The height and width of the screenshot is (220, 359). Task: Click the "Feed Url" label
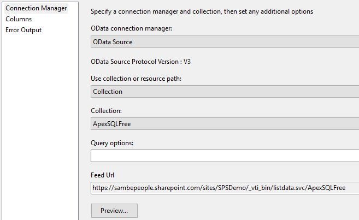coord(103,175)
